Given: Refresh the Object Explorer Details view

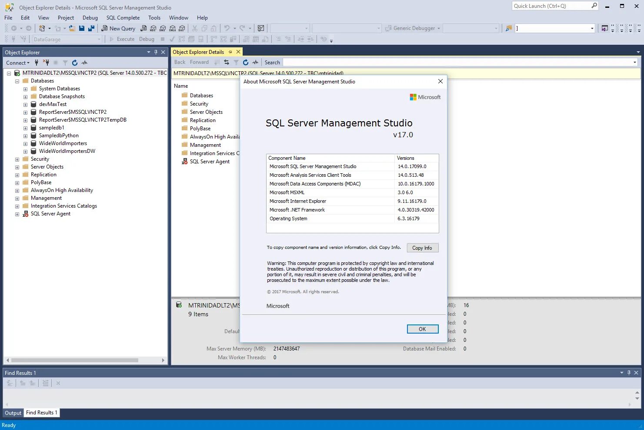Looking at the screenshot, I should (246, 62).
